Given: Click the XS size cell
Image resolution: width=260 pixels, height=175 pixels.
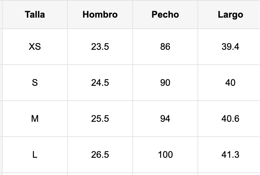Looking at the screenshot, I should click(35, 47).
